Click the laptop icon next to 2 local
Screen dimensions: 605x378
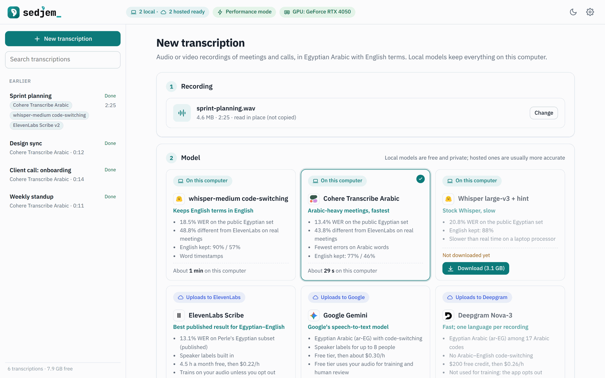pos(134,12)
